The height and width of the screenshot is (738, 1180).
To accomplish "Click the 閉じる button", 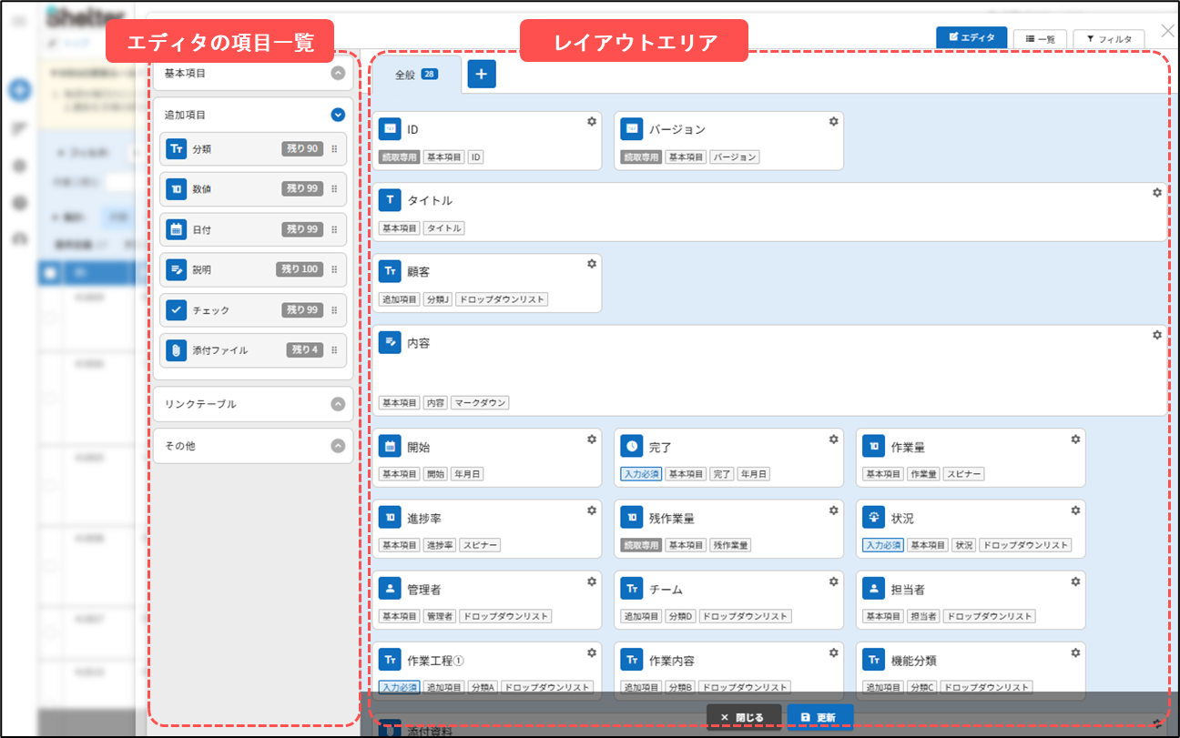I will tap(744, 717).
